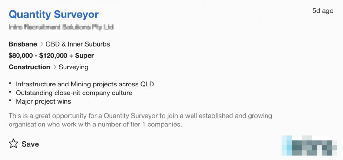
Task: Click the 'This is a great opportunity' description line
Action: point(140,116)
